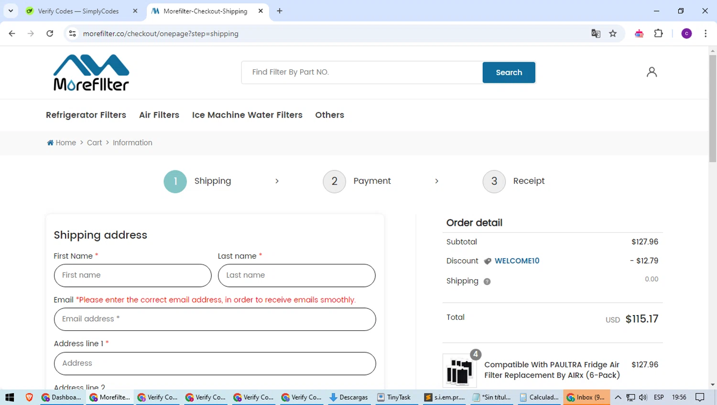Open the tab search dropdown arrow
Image resolution: width=717 pixels, height=405 pixels.
[11, 11]
